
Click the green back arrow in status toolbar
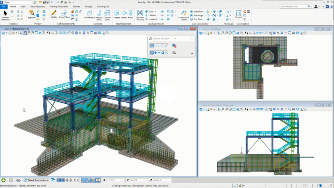tap(3, 180)
